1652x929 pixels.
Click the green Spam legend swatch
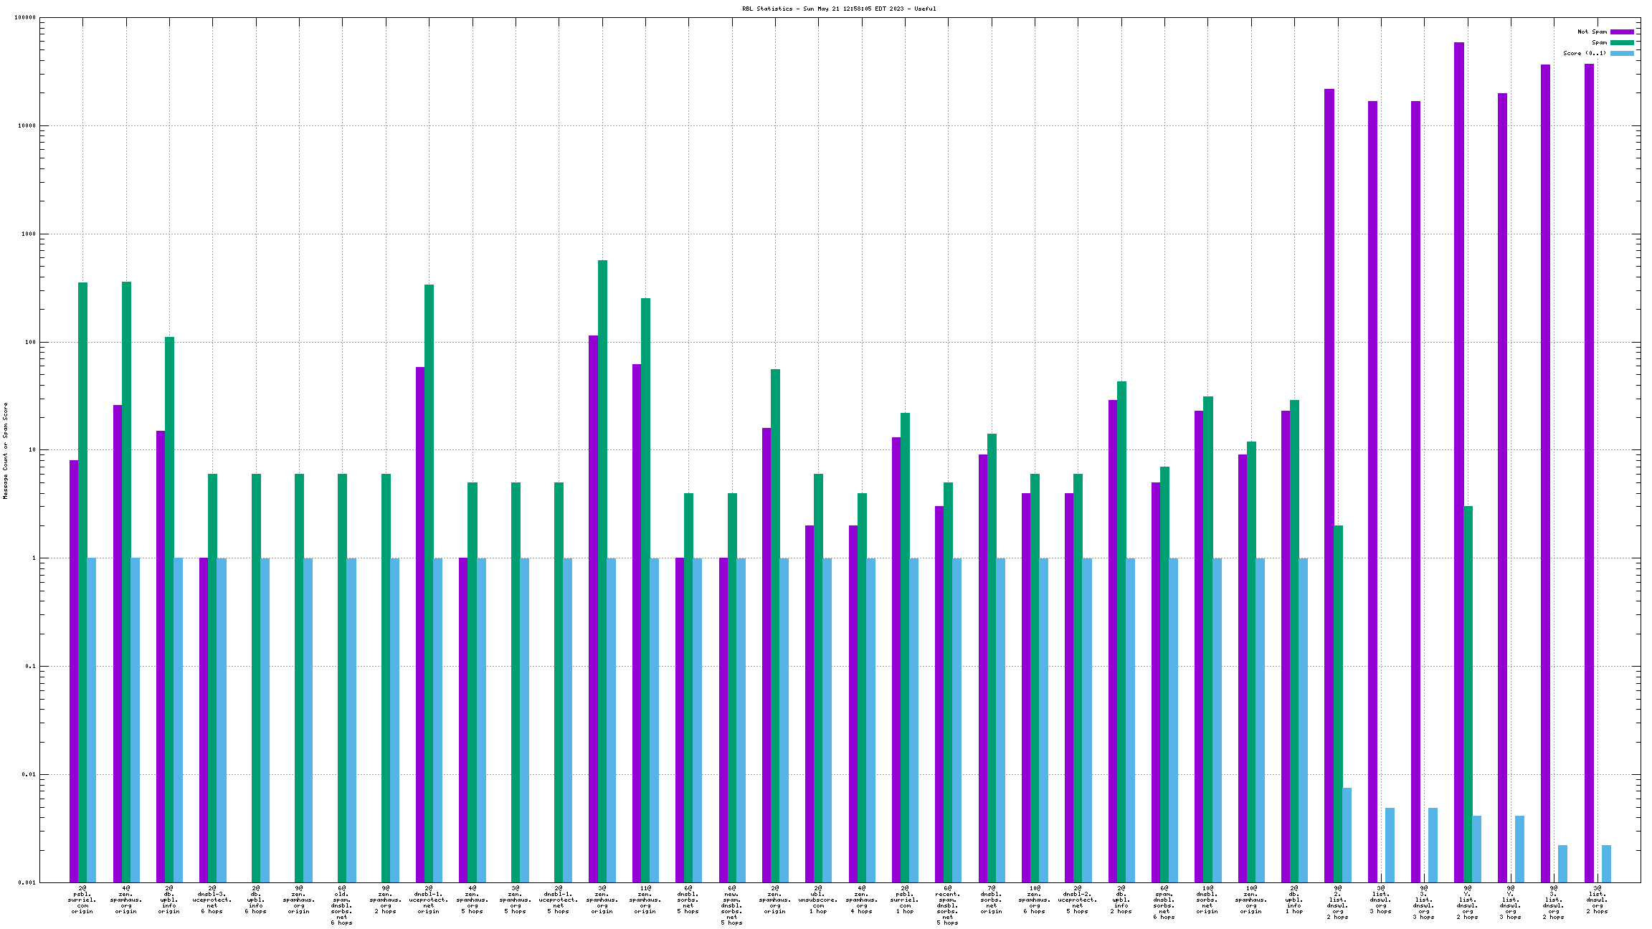click(x=1622, y=42)
